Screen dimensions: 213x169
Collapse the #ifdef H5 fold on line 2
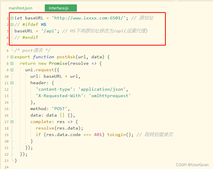pyautogui.click(x=12, y=24)
